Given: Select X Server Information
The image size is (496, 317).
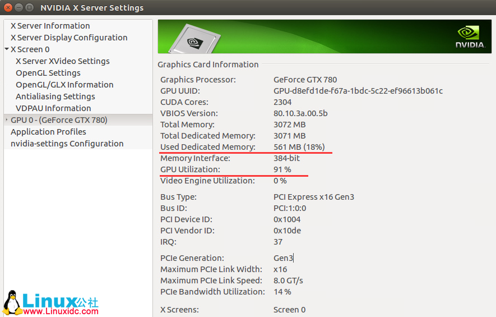Looking at the screenshot, I should [x=50, y=26].
